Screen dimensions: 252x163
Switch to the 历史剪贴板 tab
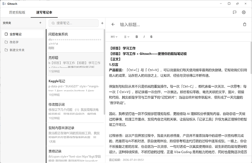pyautogui.click(x=17, y=12)
